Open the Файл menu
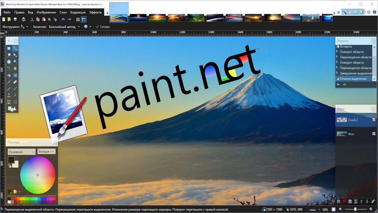 [7, 12]
